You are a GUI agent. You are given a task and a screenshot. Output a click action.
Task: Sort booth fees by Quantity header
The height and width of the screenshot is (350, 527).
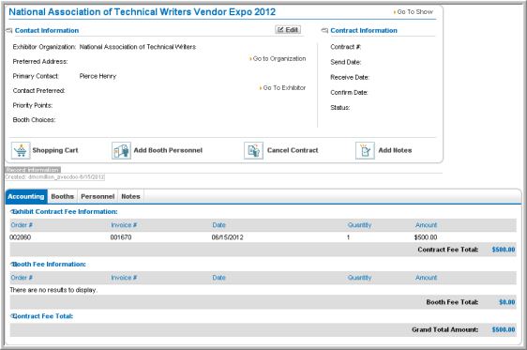(360, 278)
